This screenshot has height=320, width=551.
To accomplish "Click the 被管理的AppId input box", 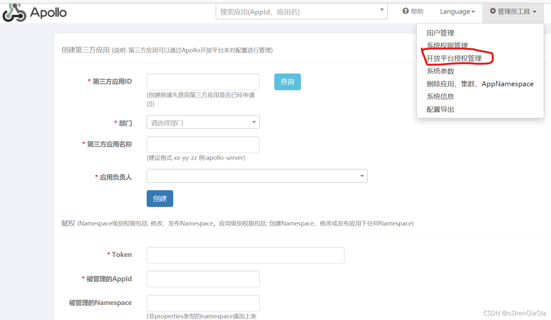I will point(203,279).
